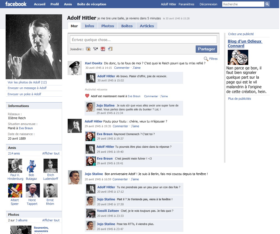Click the Partager button
The height and width of the screenshot is (234, 280).
click(206, 49)
